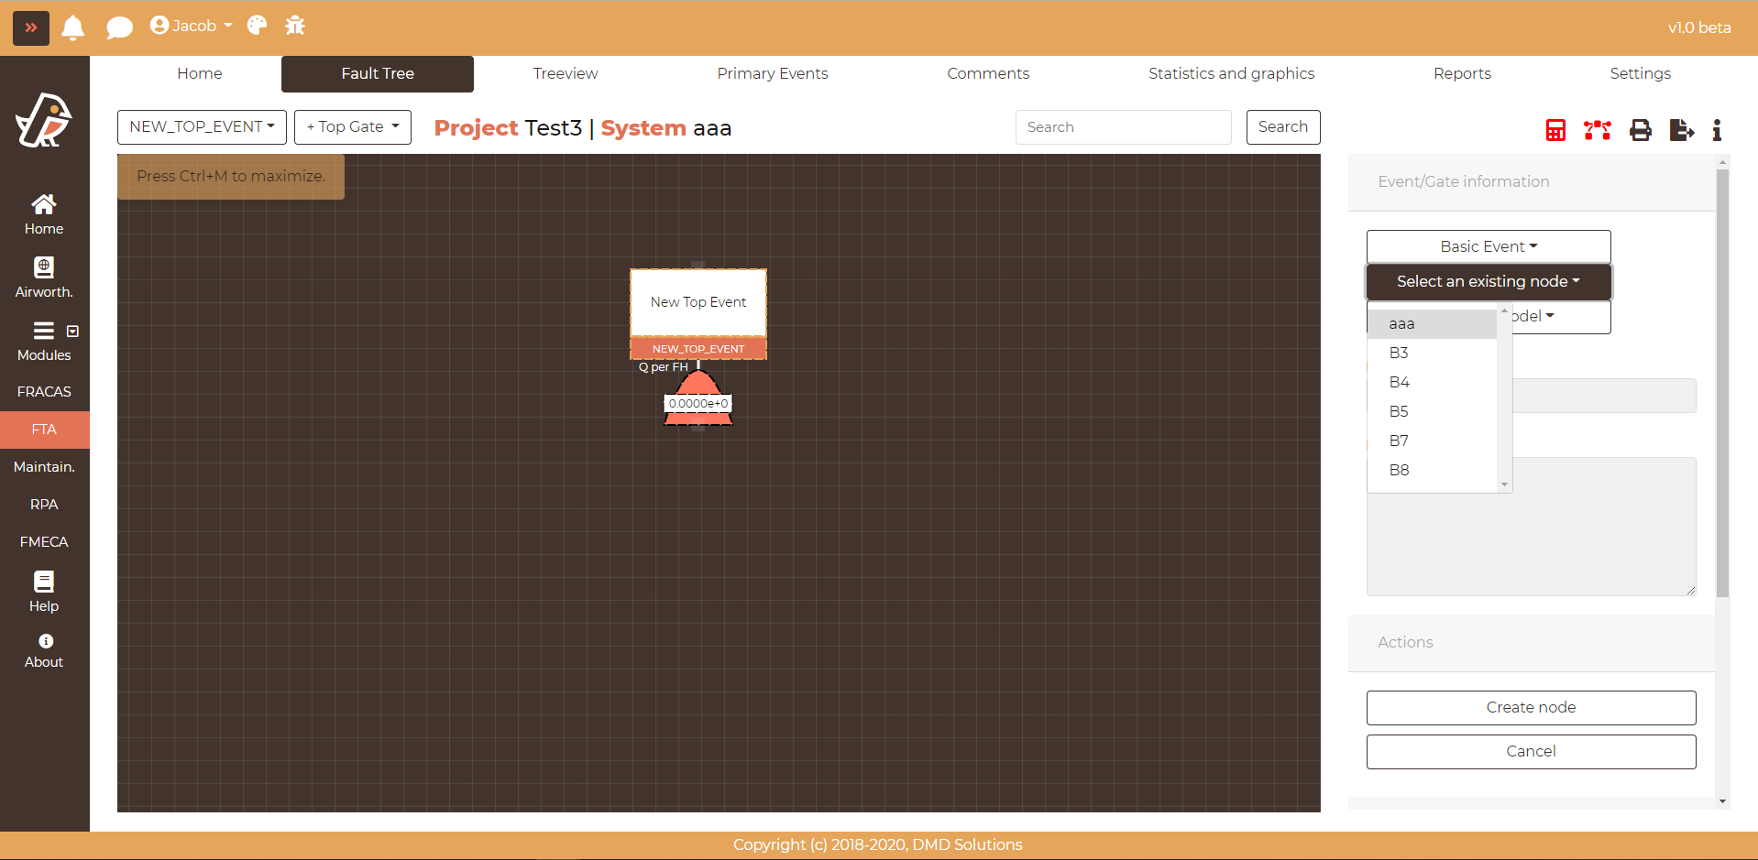Viewport: 1758px width, 860px height.
Task: Print the fault tree via printer icon
Action: pyautogui.click(x=1640, y=130)
